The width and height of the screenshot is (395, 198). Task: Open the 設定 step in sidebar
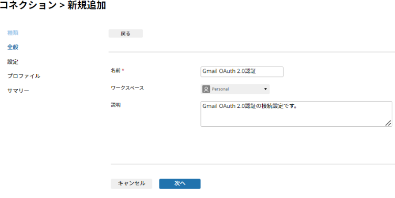(x=13, y=62)
